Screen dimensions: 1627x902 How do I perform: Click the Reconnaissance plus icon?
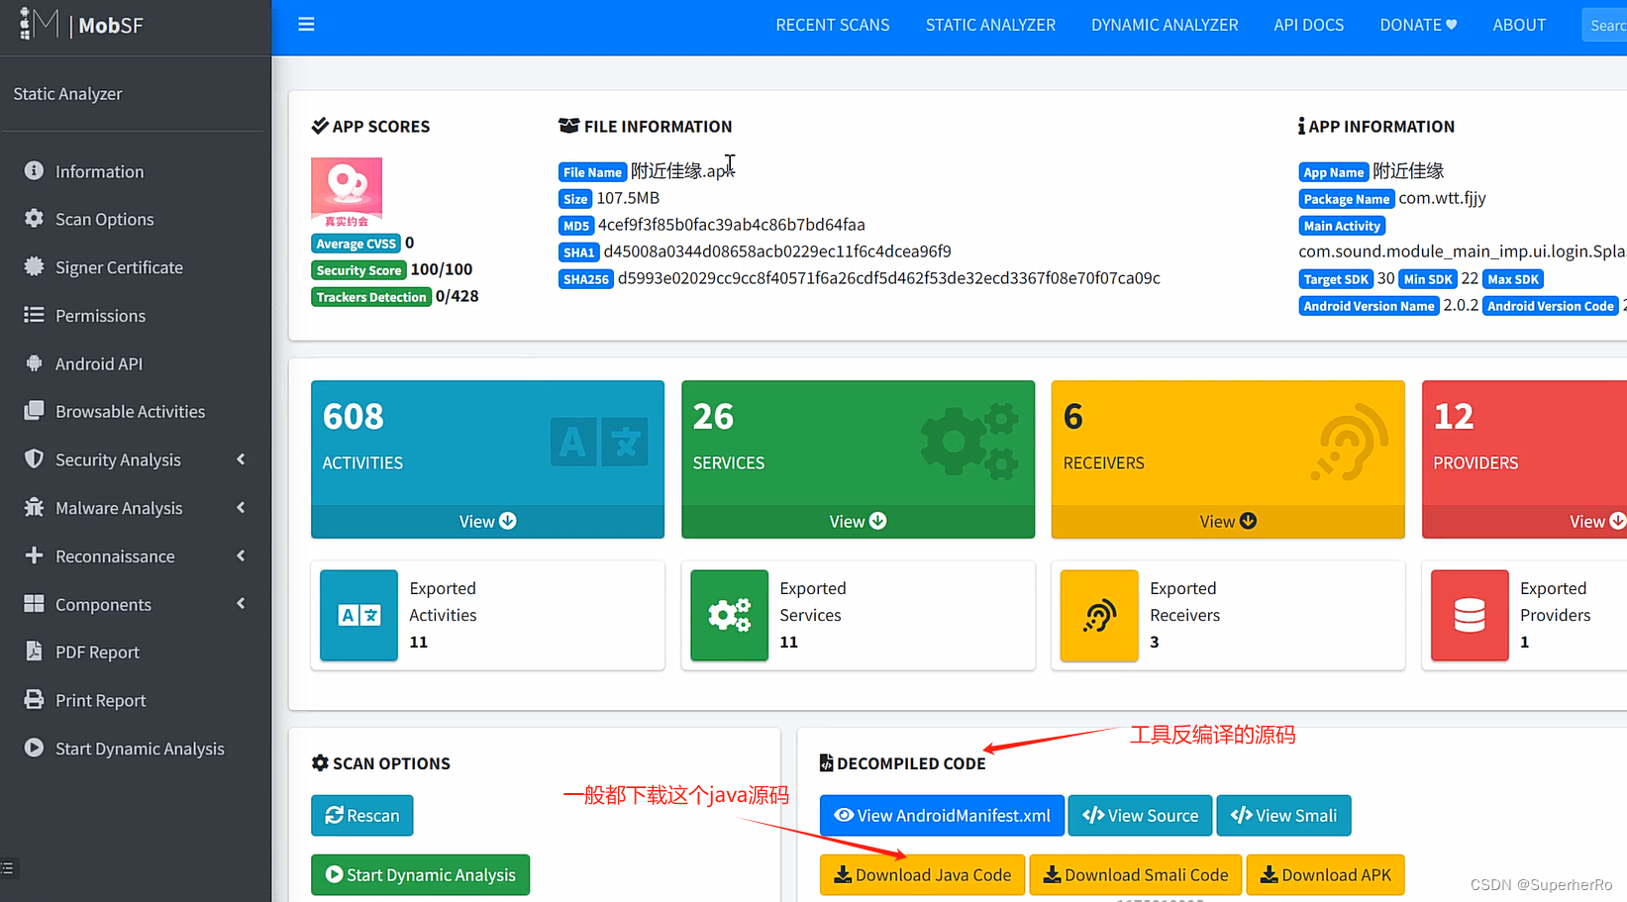coord(34,555)
